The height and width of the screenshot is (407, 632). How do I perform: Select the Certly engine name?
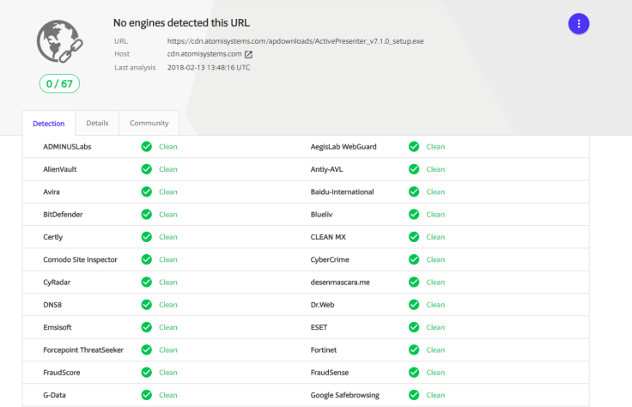(52, 237)
